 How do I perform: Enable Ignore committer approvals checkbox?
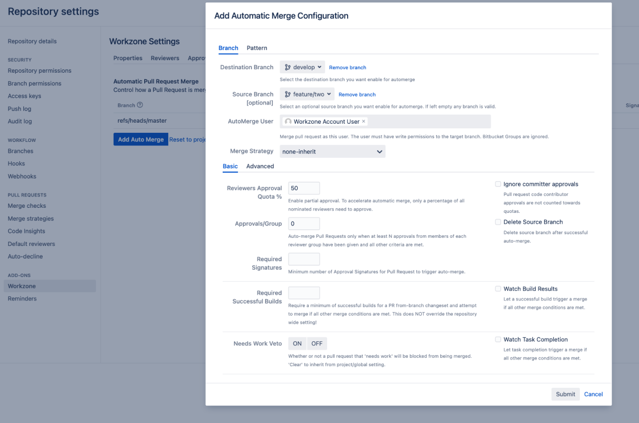point(498,184)
